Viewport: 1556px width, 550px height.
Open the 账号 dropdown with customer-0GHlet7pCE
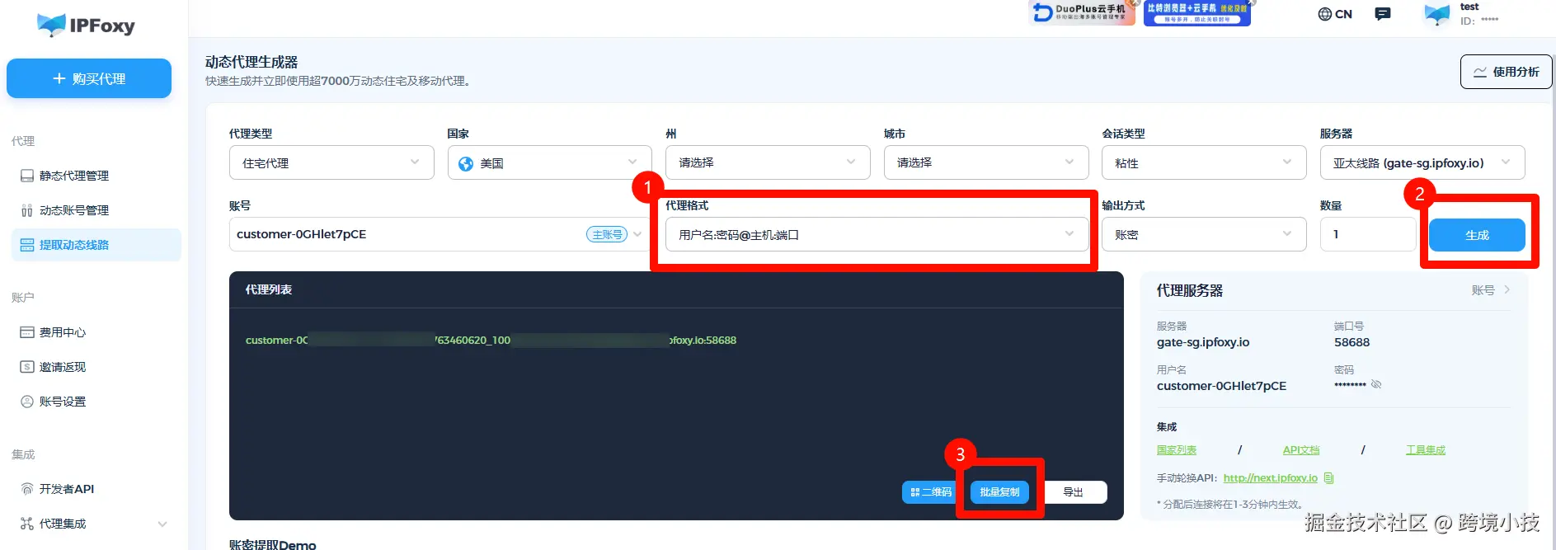click(x=440, y=234)
